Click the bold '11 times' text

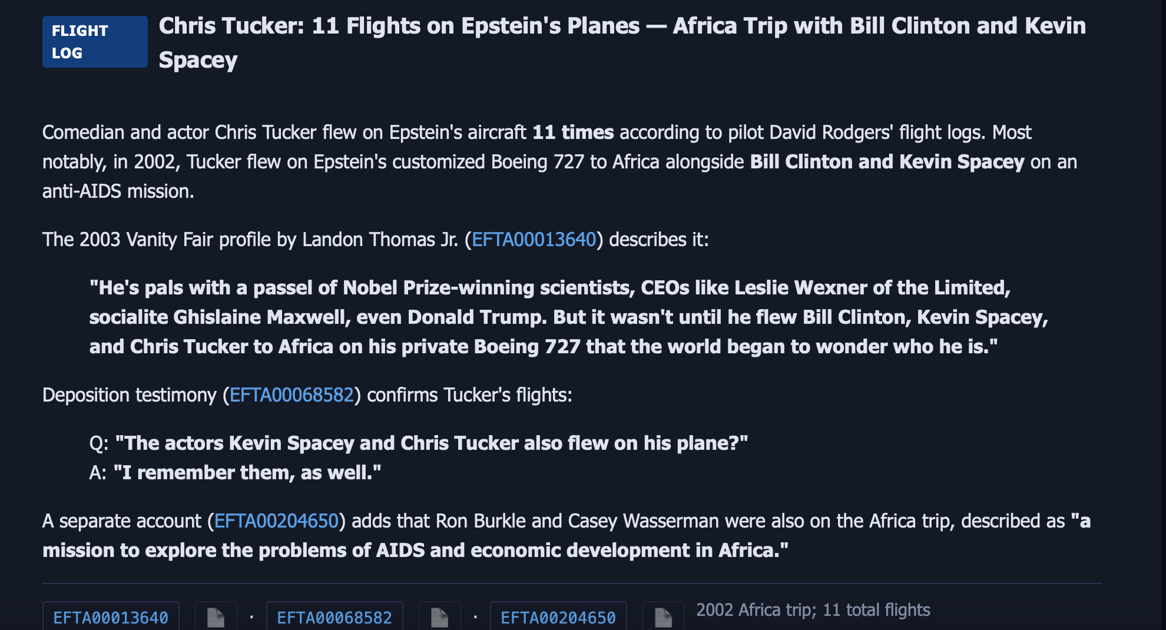573,132
